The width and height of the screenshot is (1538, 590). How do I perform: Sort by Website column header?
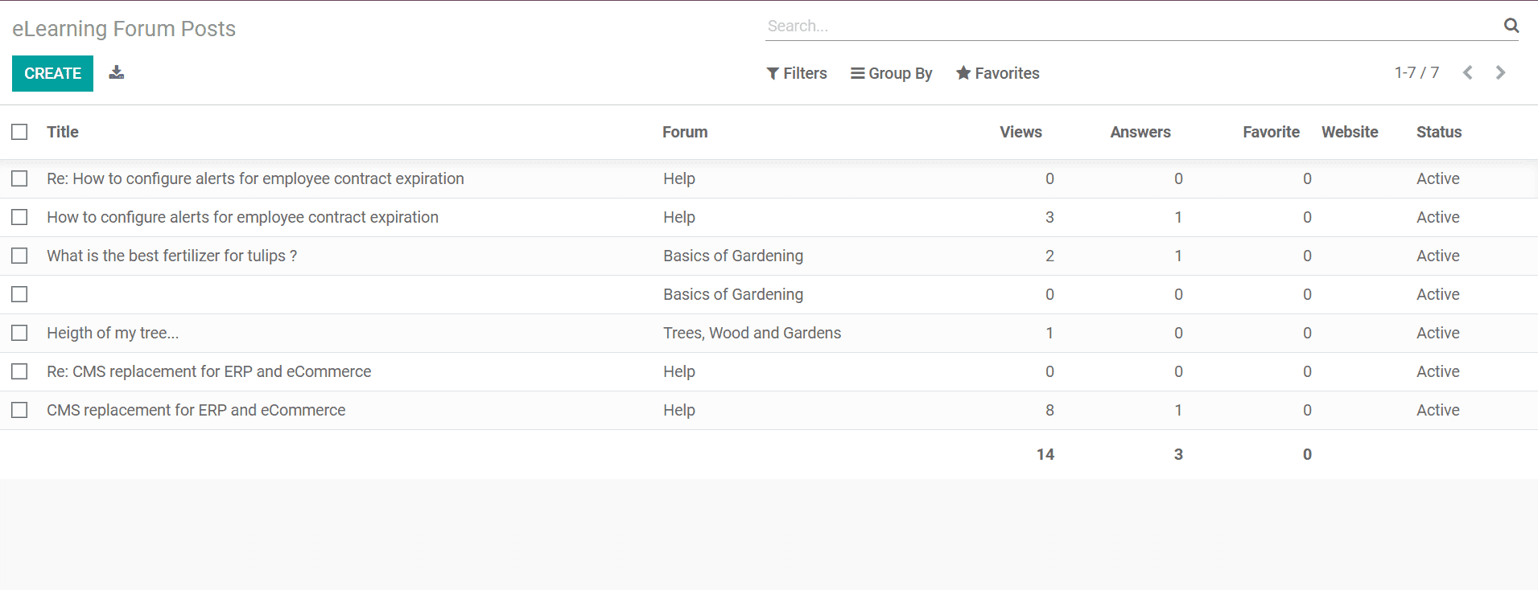coord(1350,132)
